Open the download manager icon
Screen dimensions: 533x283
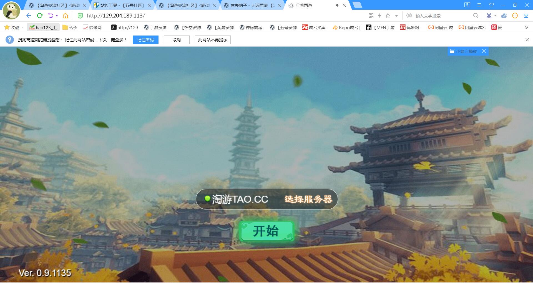point(526,16)
